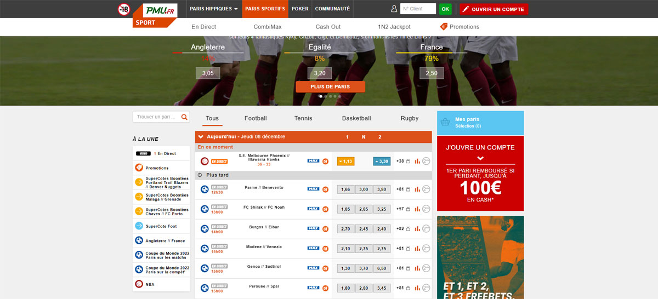
Task: Click the MAX badge on Melbourne Phoenix match
Action: click(313, 161)
